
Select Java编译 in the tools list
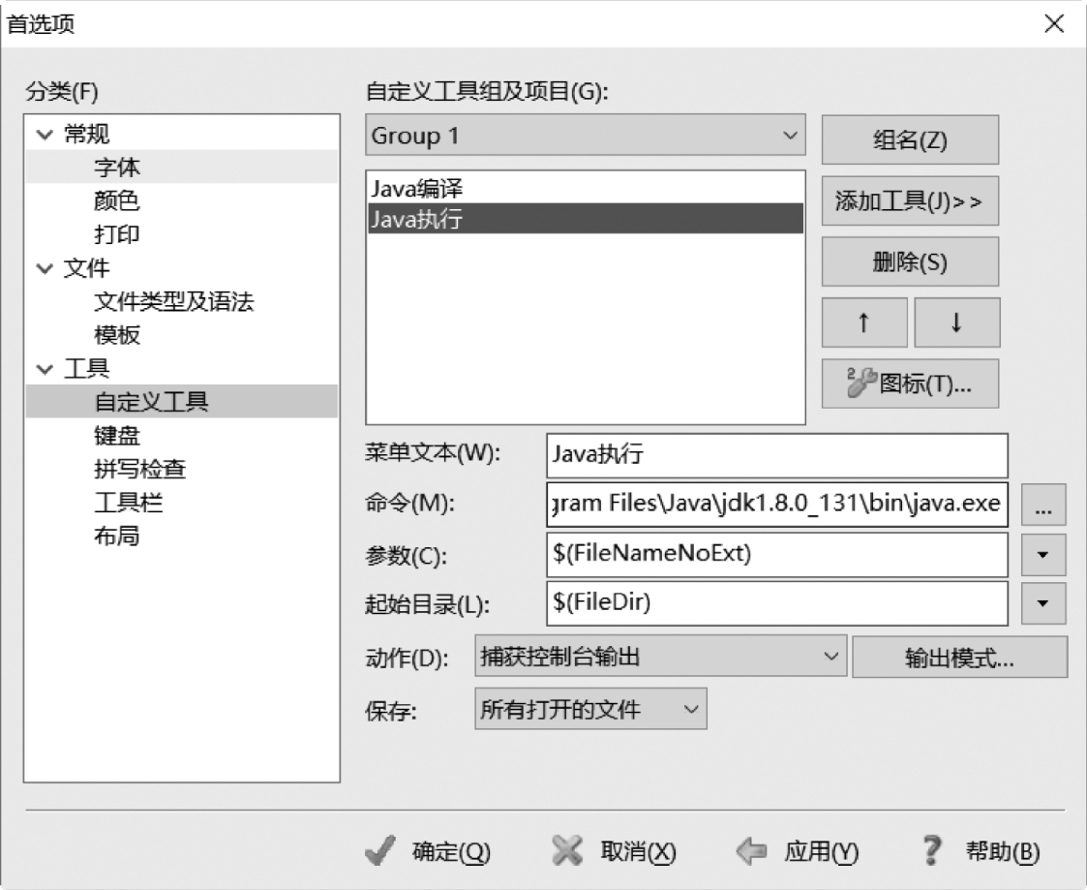(x=585, y=188)
